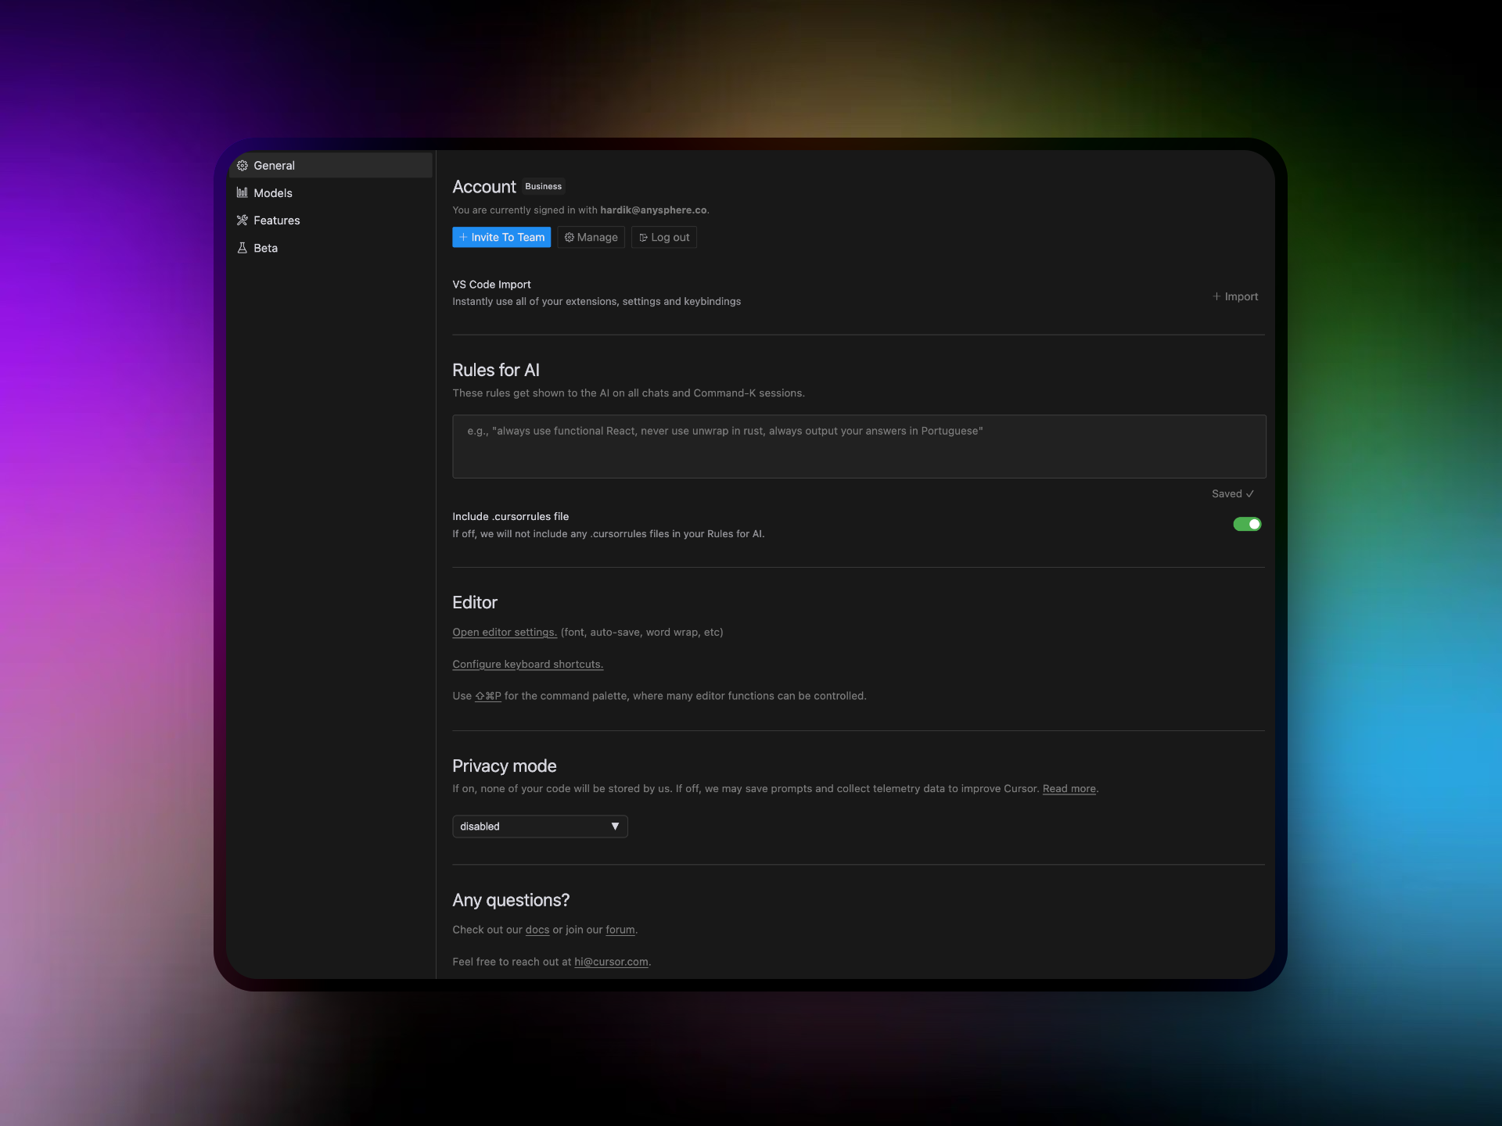
Task: Click the gear icon on the Manage button
Action: [570, 237]
